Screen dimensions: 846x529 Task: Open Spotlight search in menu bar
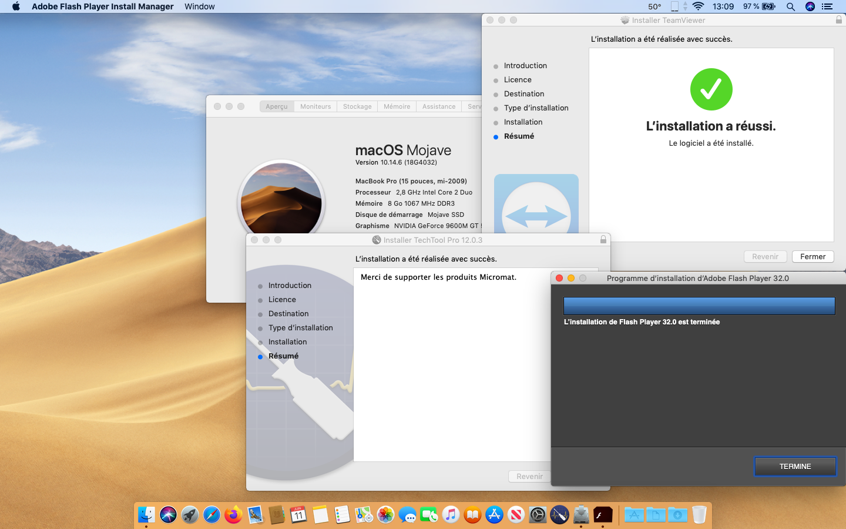point(791,6)
